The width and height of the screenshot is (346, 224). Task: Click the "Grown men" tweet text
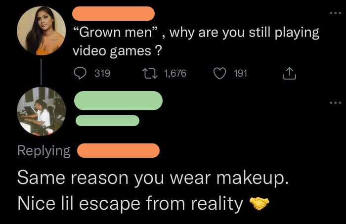(196, 42)
